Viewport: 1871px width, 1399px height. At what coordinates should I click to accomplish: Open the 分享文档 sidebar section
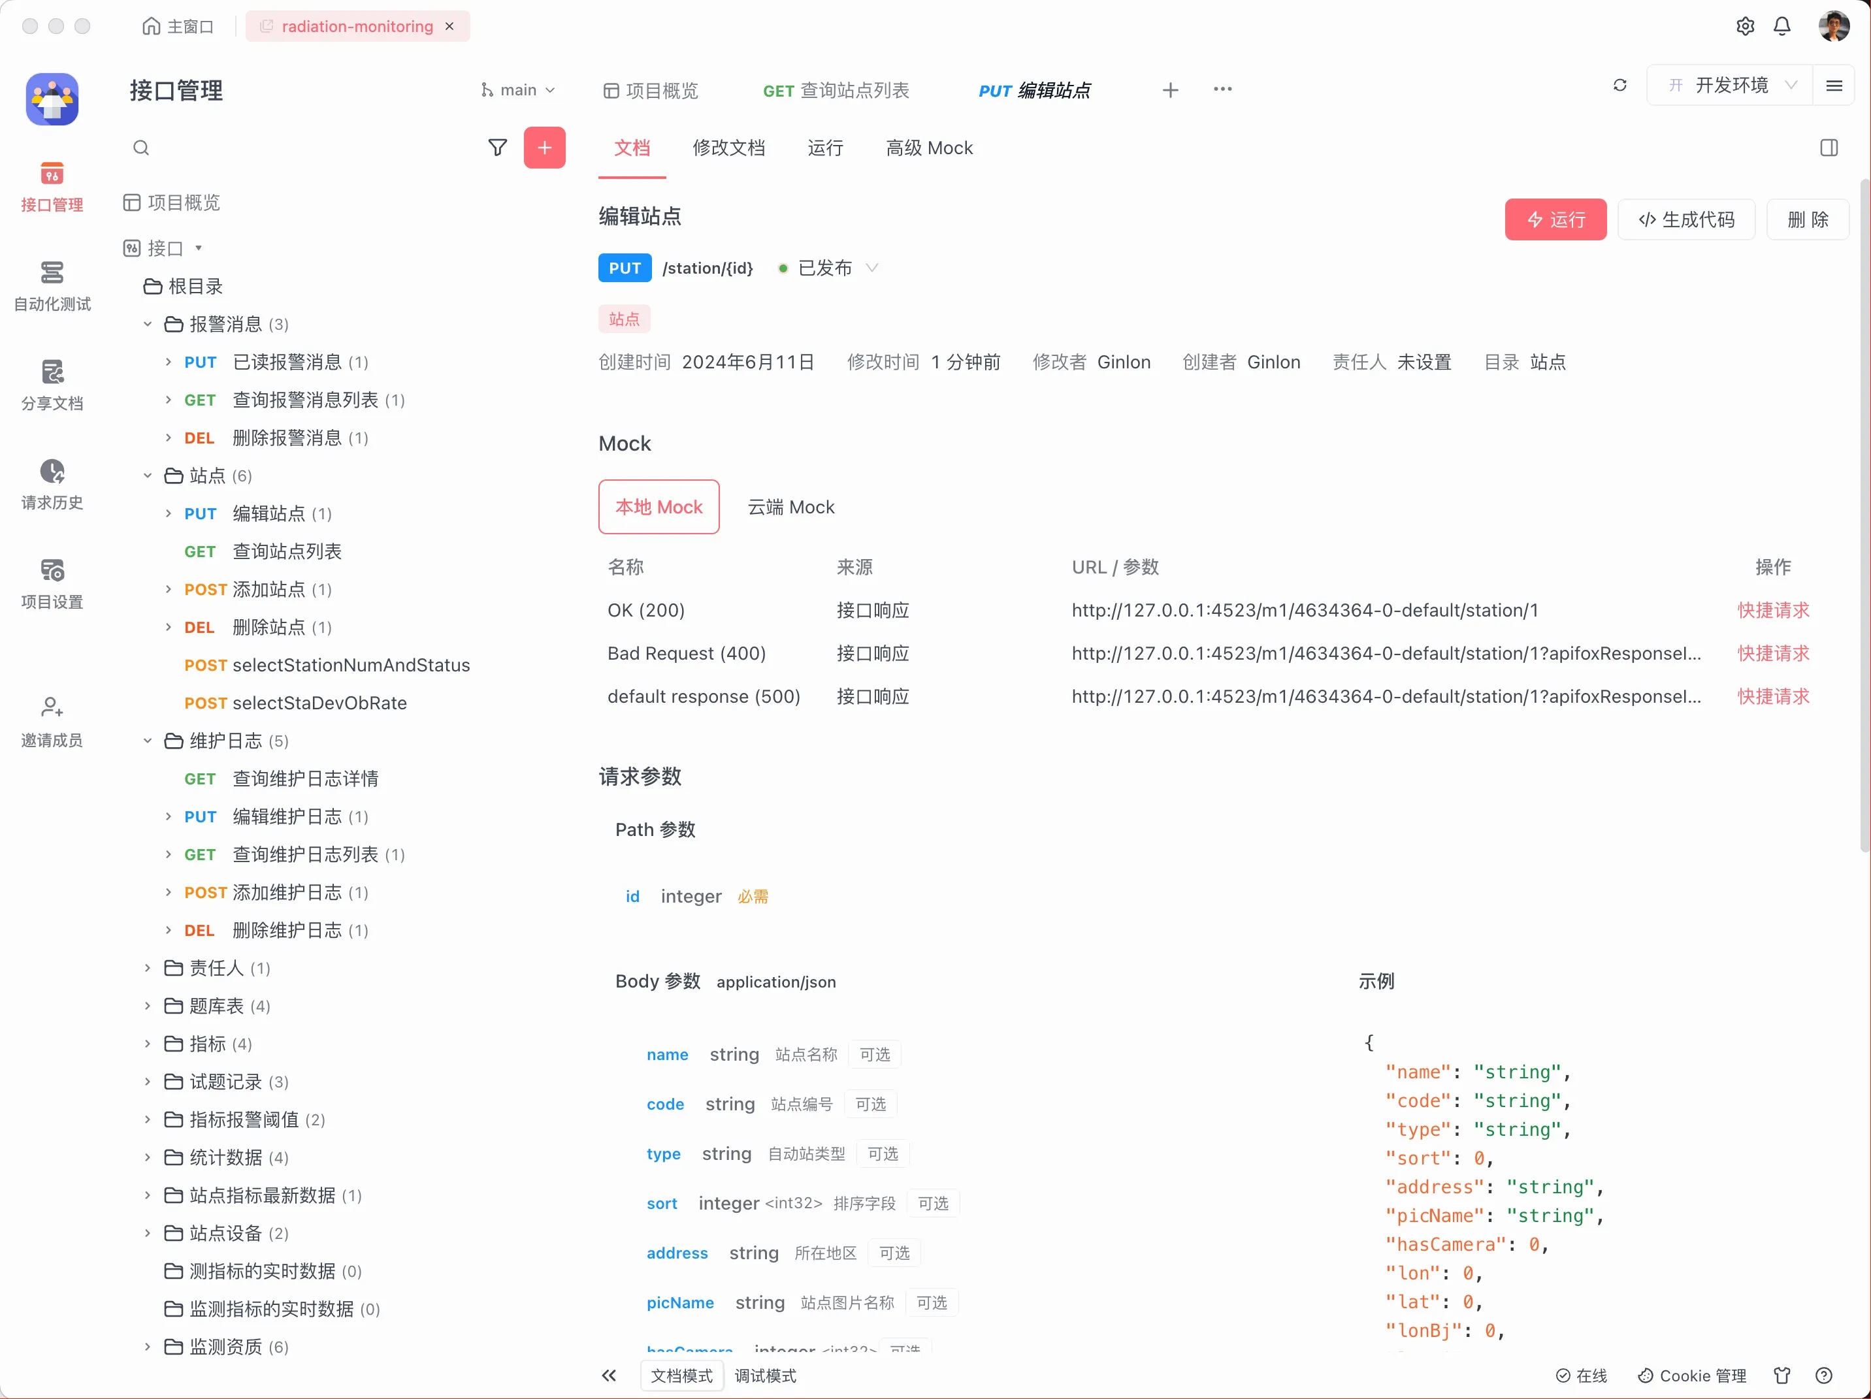coord(52,385)
